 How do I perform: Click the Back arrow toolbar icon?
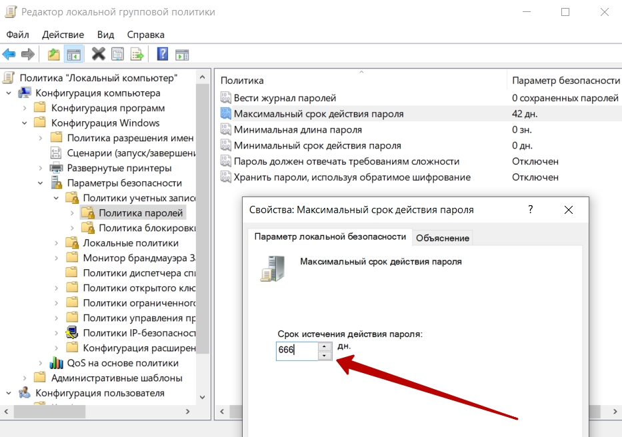[9, 54]
